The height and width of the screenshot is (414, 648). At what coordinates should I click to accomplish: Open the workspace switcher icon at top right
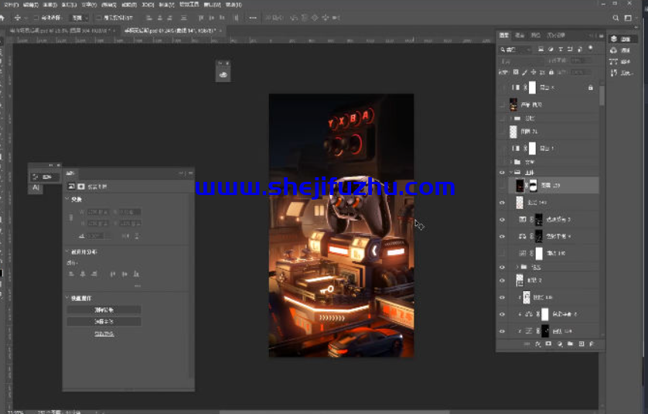628,18
